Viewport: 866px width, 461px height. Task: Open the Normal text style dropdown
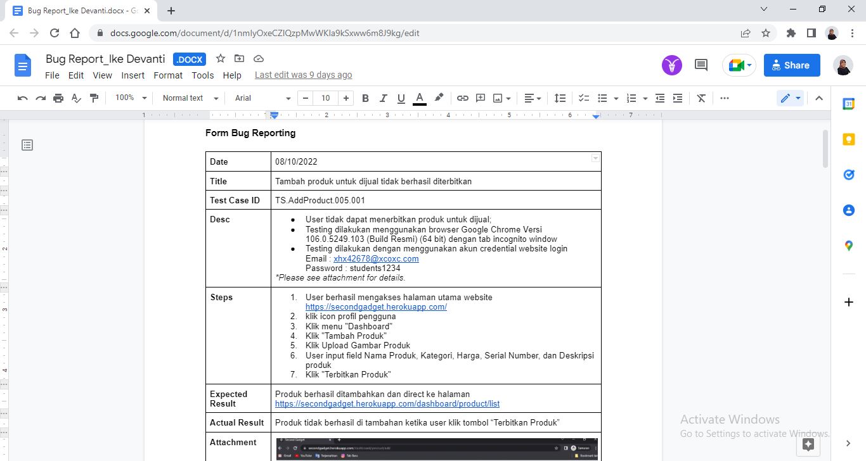(x=190, y=98)
